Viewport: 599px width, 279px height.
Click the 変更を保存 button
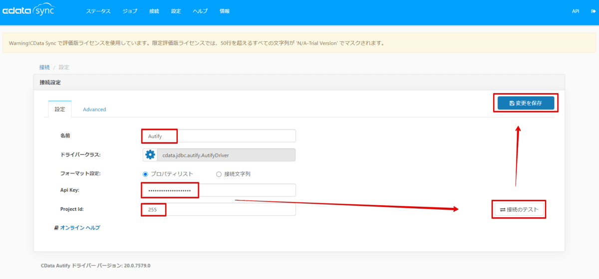pyautogui.click(x=526, y=103)
